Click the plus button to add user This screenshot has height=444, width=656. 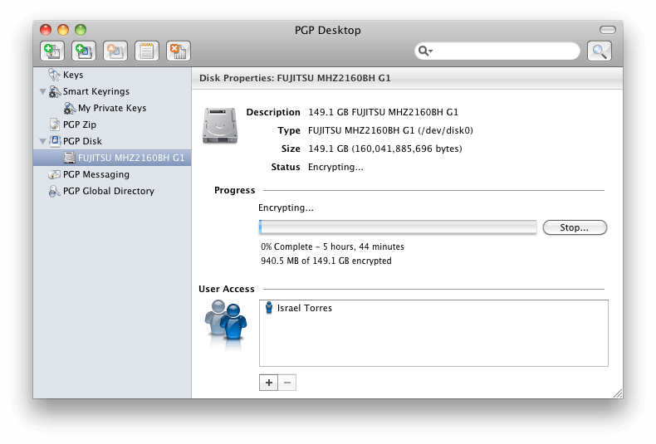click(x=268, y=383)
